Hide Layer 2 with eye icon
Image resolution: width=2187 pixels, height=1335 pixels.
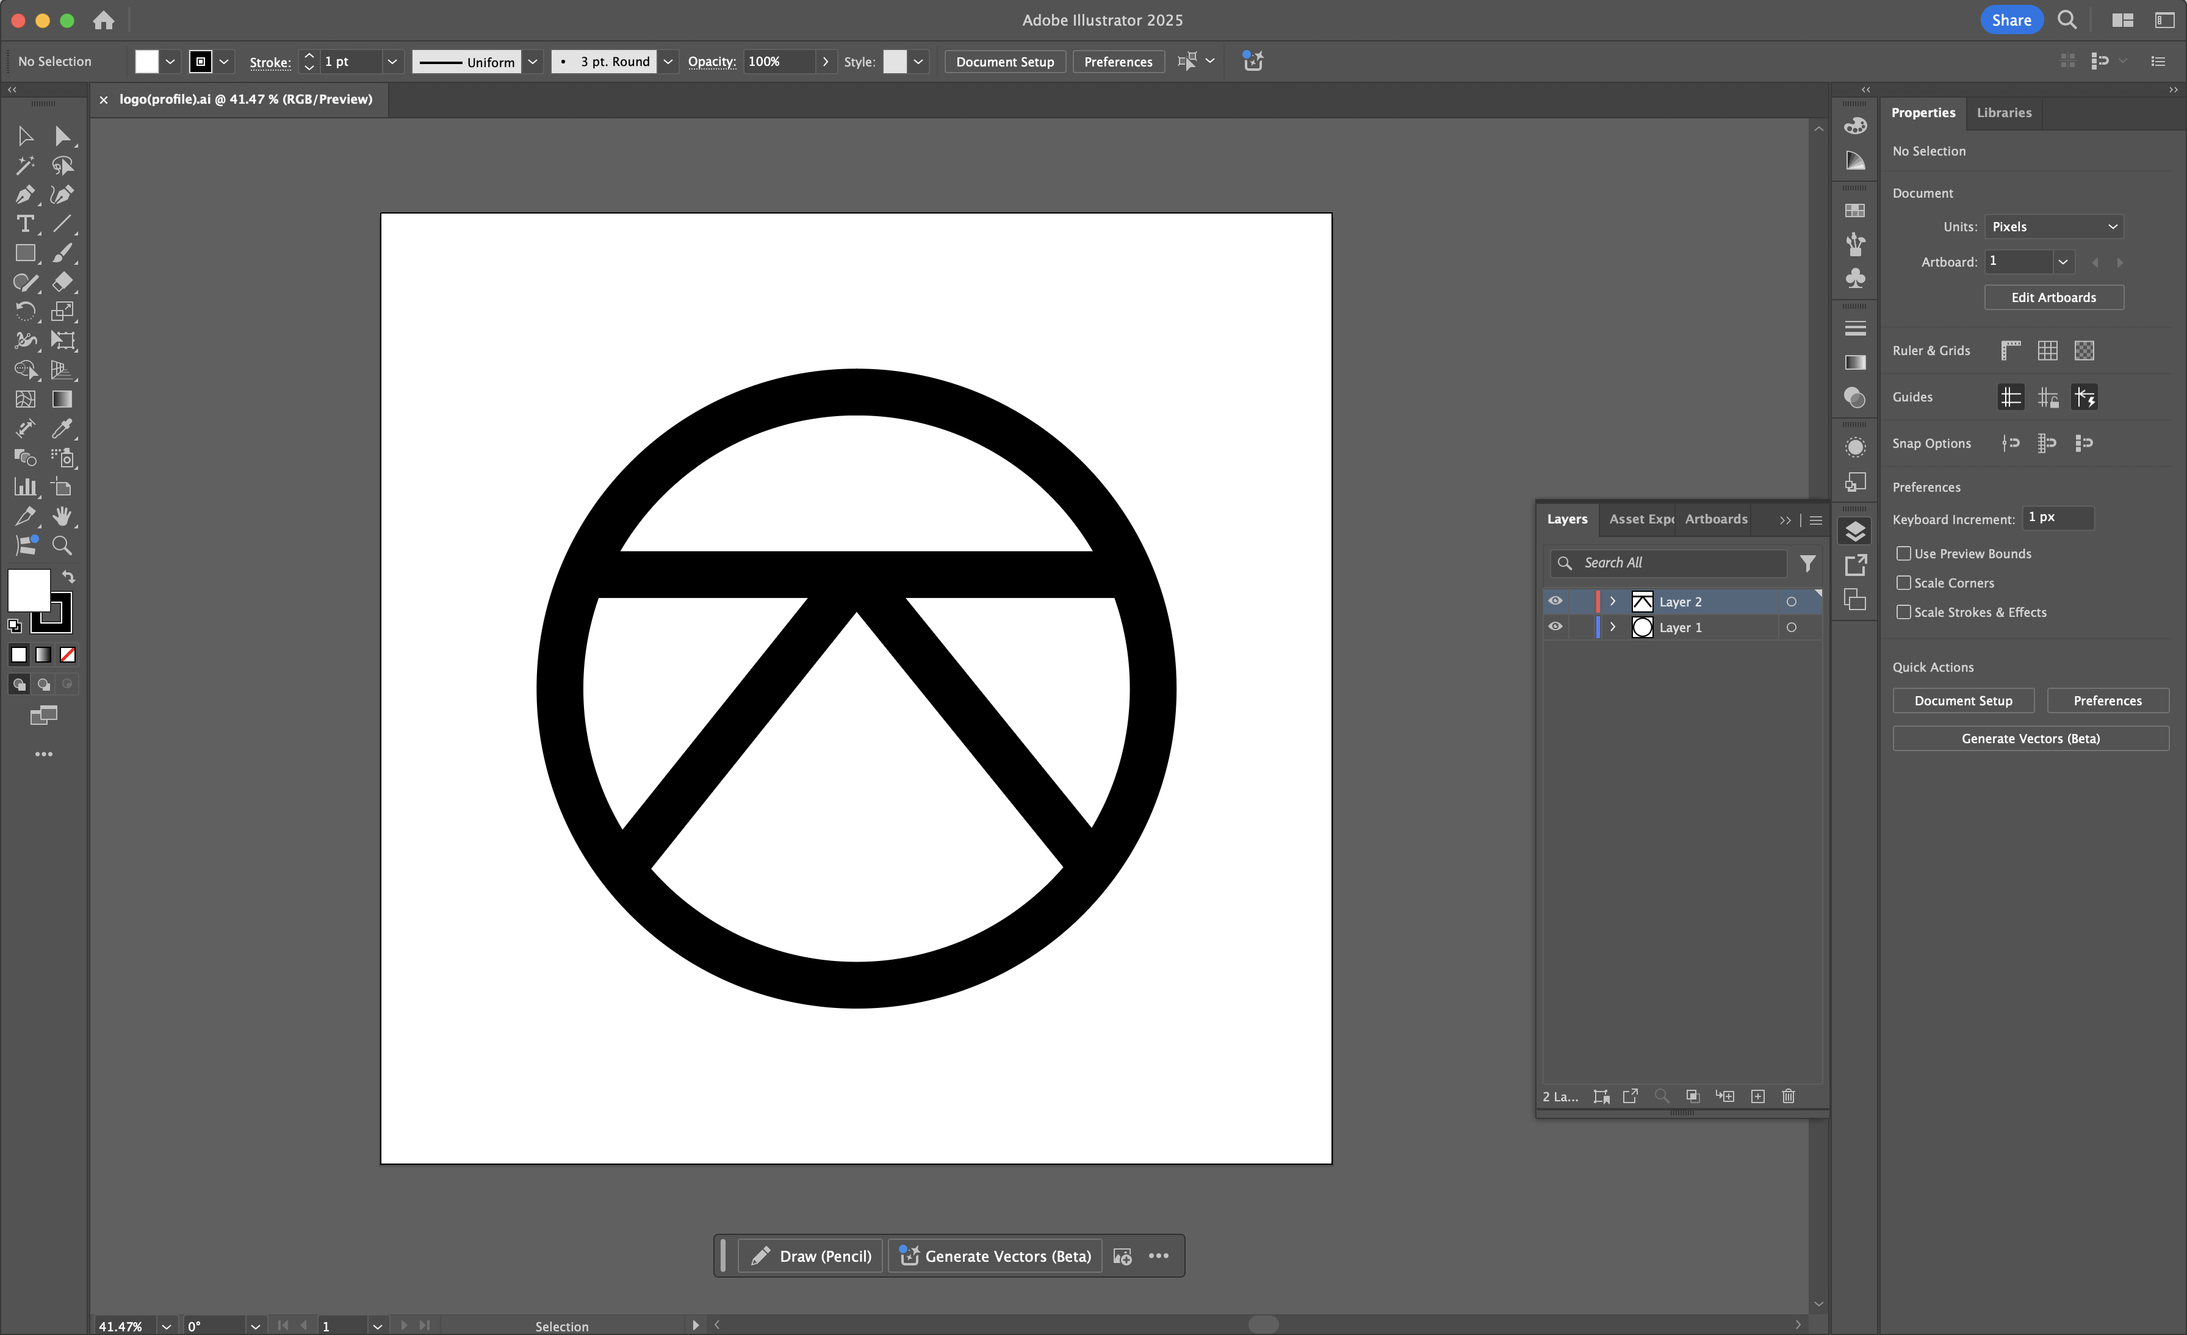pyautogui.click(x=1555, y=601)
